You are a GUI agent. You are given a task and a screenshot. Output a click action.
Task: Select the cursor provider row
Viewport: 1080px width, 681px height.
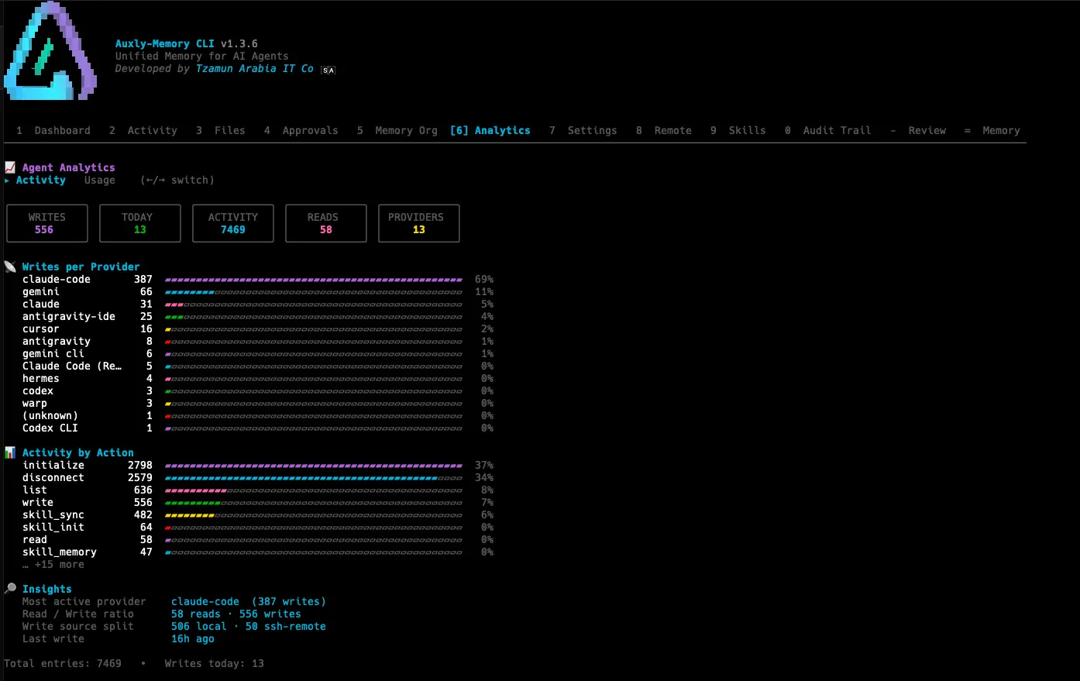coord(258,328)
